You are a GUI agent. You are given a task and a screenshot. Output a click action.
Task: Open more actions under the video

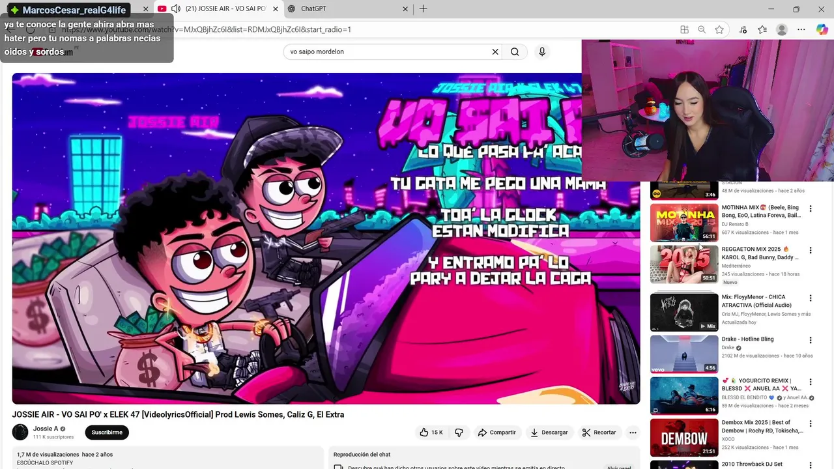[x=632, y=433]
